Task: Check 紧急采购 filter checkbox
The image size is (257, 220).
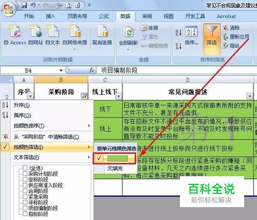Action: (x=25, y=196)
